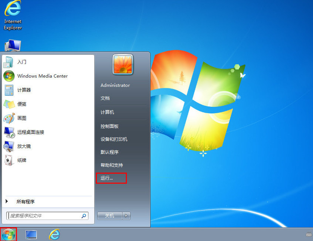Open 设备和打印机 devices and printers
This screenshot has width=313, height=241.
click(114, 139)
